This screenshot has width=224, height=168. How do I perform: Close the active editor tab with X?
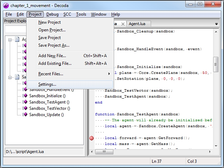122,24
